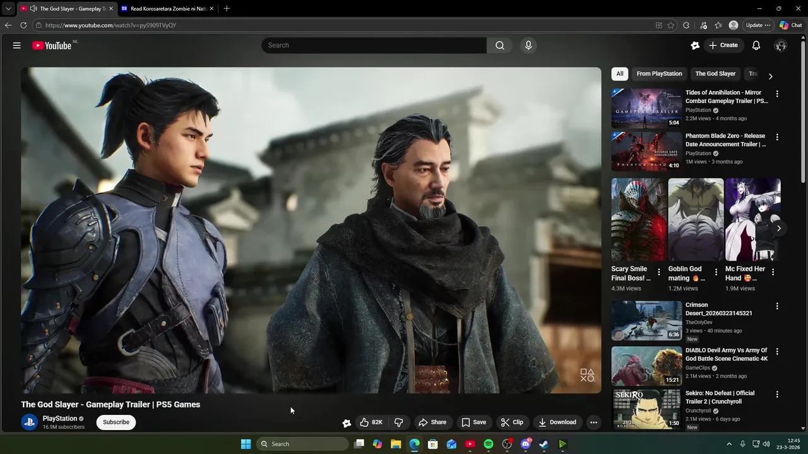
Task: Open Steam from taskbar
Action: pyautogui.click(x=544, y=444)
